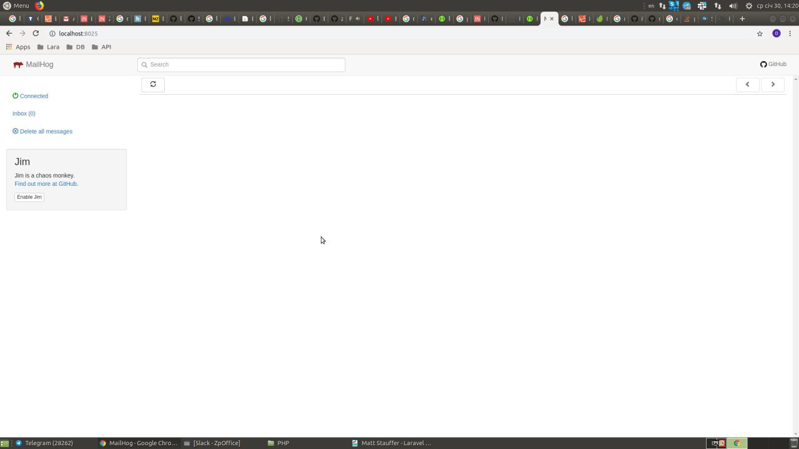The width and height of the screenshot is (799, 449).
Task: Click the browser forward arrow
Action: 22,34
